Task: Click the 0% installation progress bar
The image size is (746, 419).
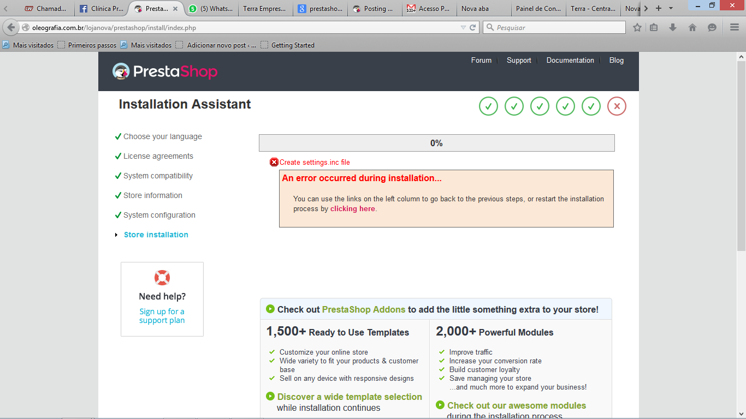Action: coord(437,143)
